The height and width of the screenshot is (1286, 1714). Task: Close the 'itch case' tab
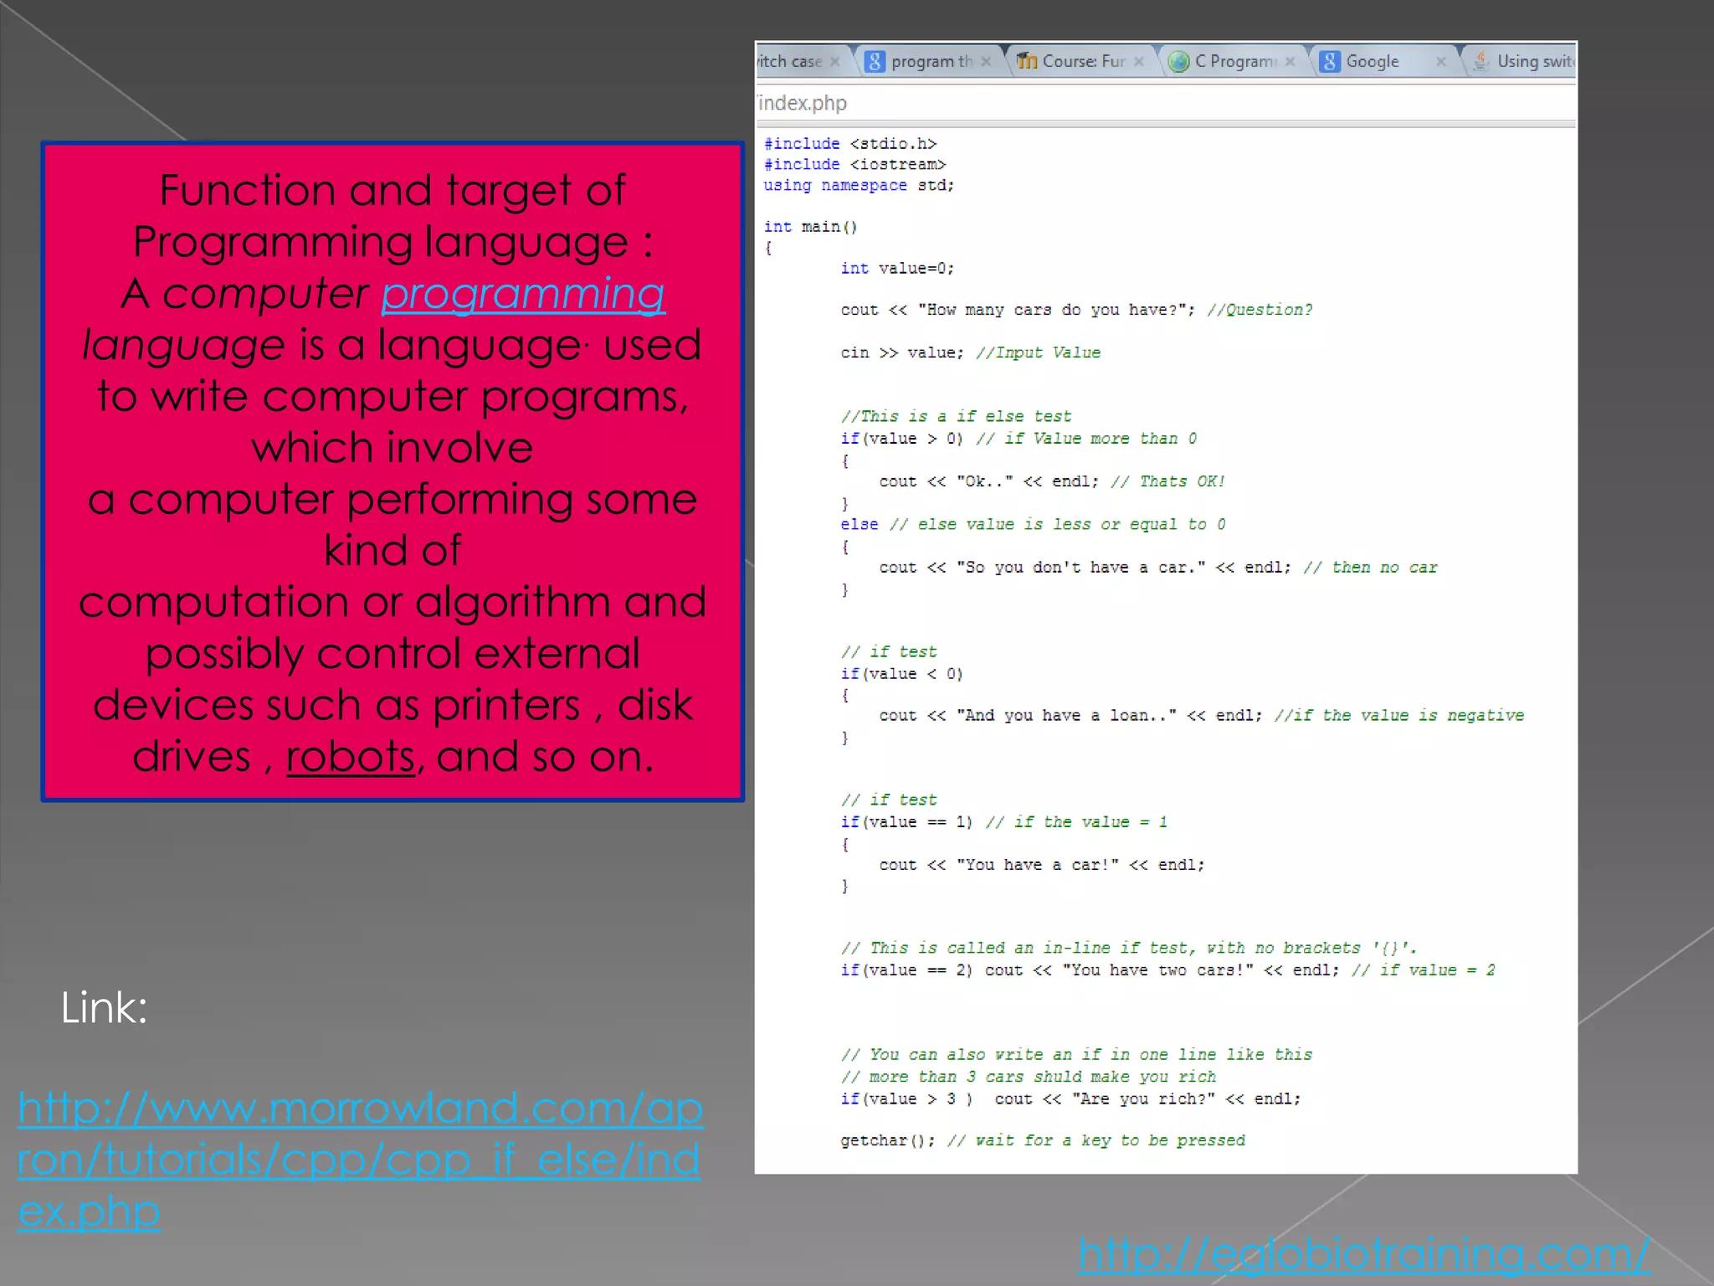(x=834, y=61)
